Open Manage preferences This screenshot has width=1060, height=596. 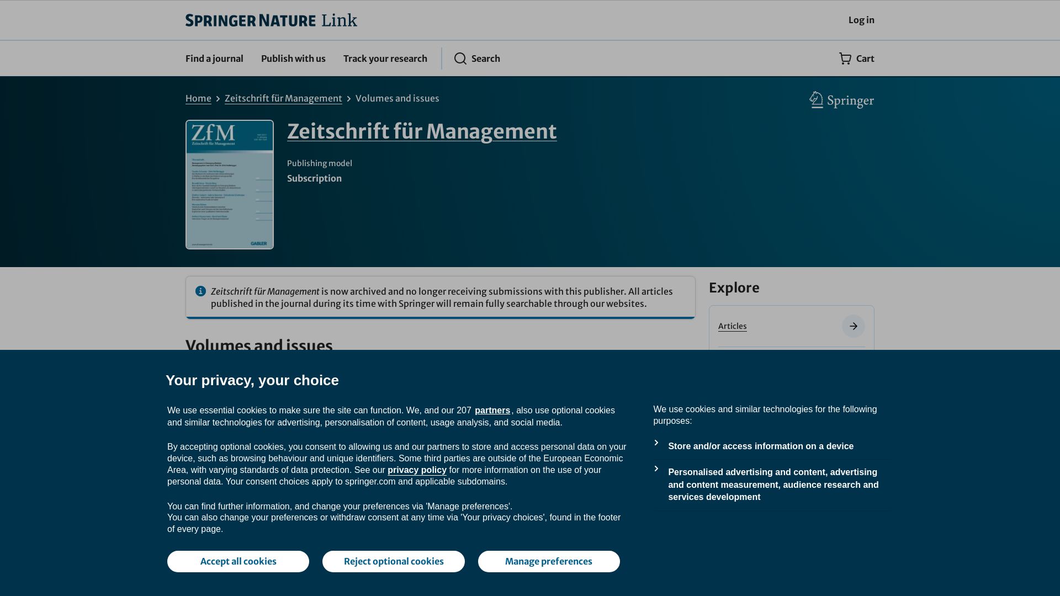549,561
